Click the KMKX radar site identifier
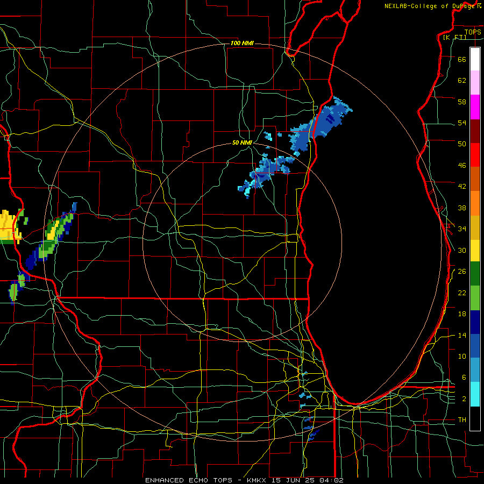The image size is (484, 484). click(x=258, y=480)
